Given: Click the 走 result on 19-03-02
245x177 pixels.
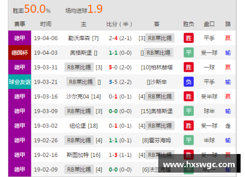Looking at the screenshot, I should click(x=228, y=126).
